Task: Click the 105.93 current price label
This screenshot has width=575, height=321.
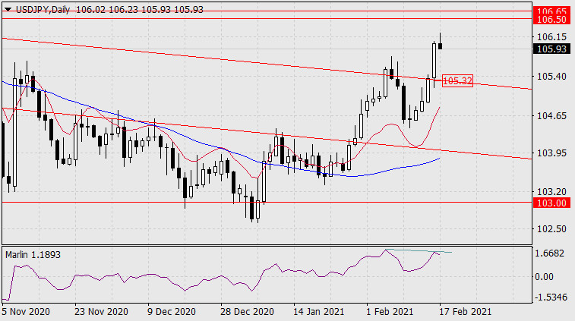Action: [552, 49]
